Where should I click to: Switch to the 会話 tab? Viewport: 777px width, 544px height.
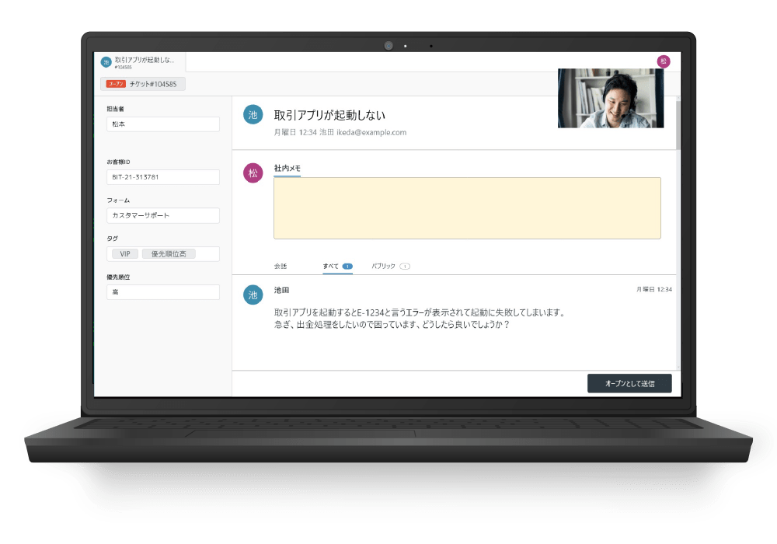coord(280,267)
